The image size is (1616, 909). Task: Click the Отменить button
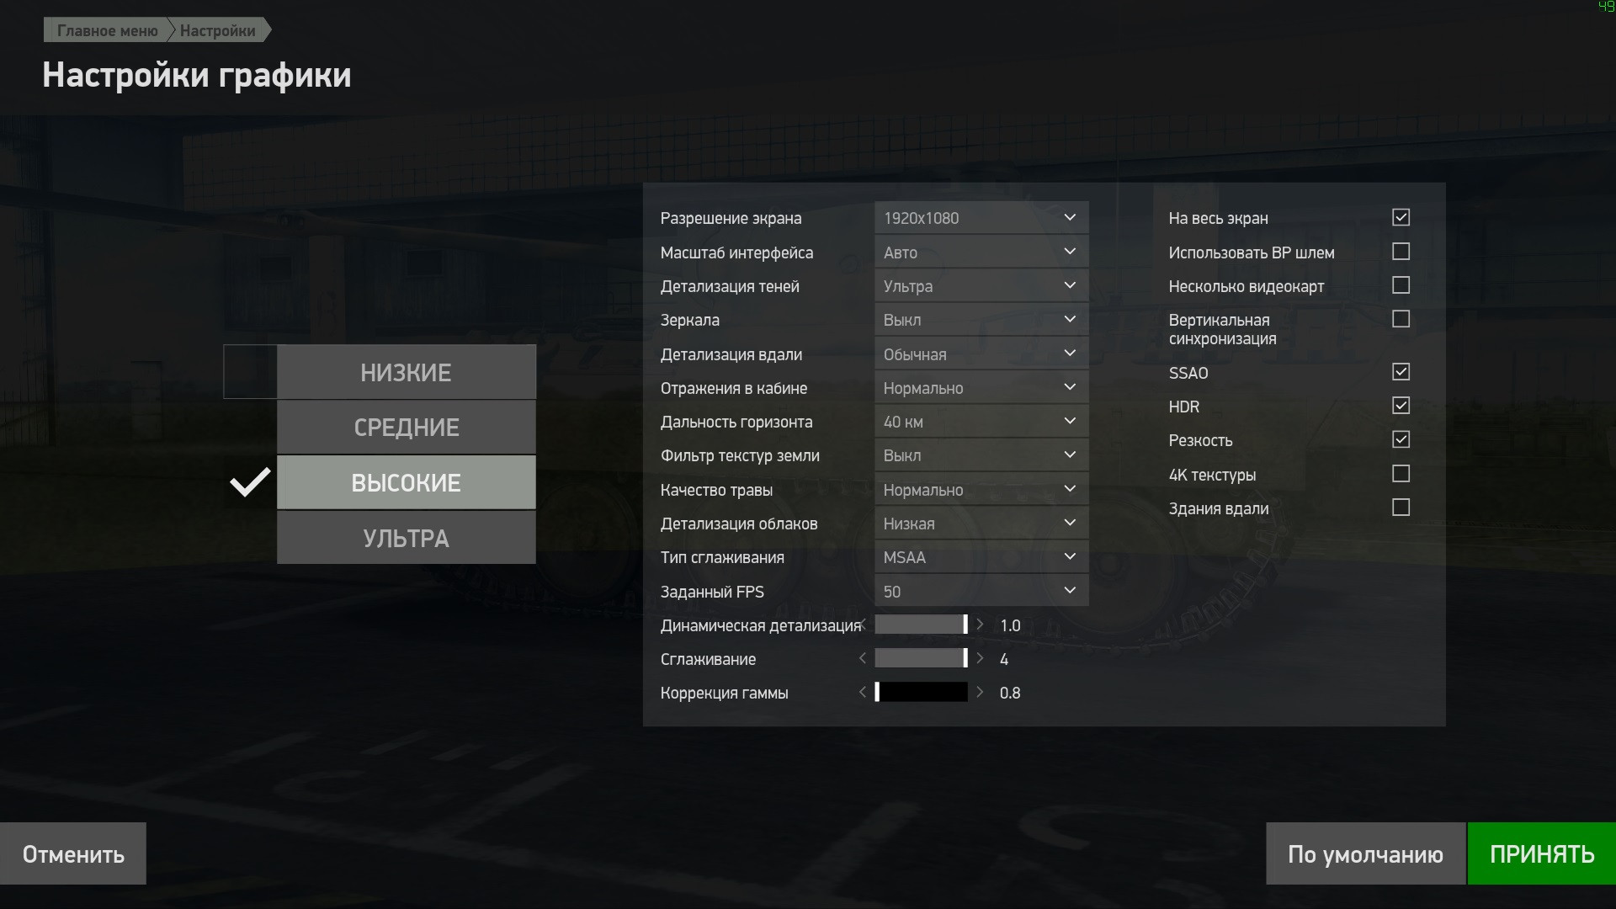(73, 853)
